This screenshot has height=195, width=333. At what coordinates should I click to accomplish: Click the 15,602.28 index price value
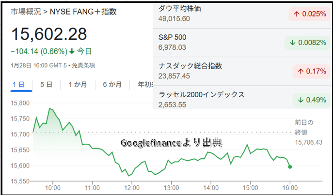tap(49, 34)
